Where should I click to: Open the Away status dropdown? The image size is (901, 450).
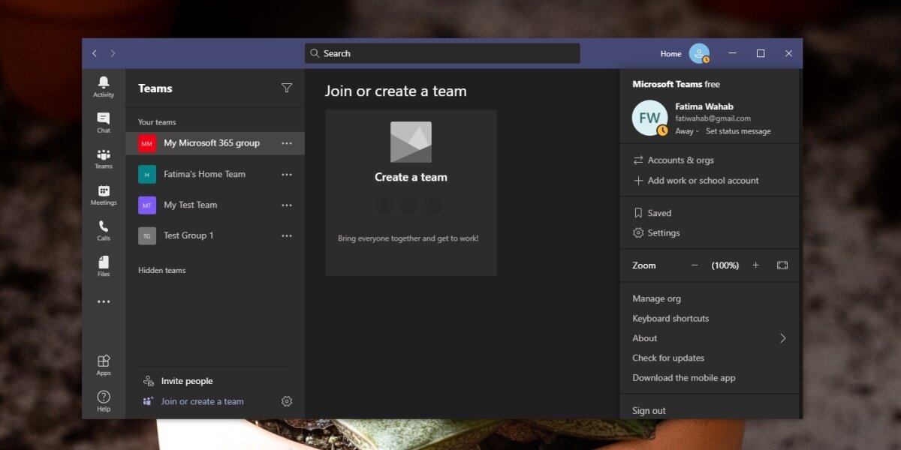[687, 131]
